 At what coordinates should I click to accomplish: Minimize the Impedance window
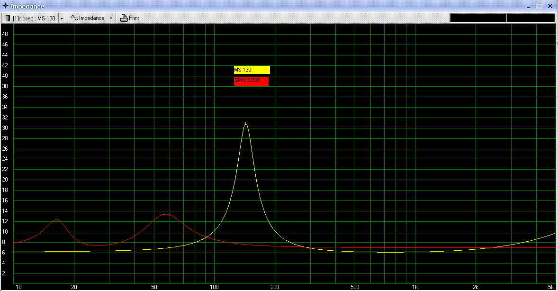pos(529,6)
